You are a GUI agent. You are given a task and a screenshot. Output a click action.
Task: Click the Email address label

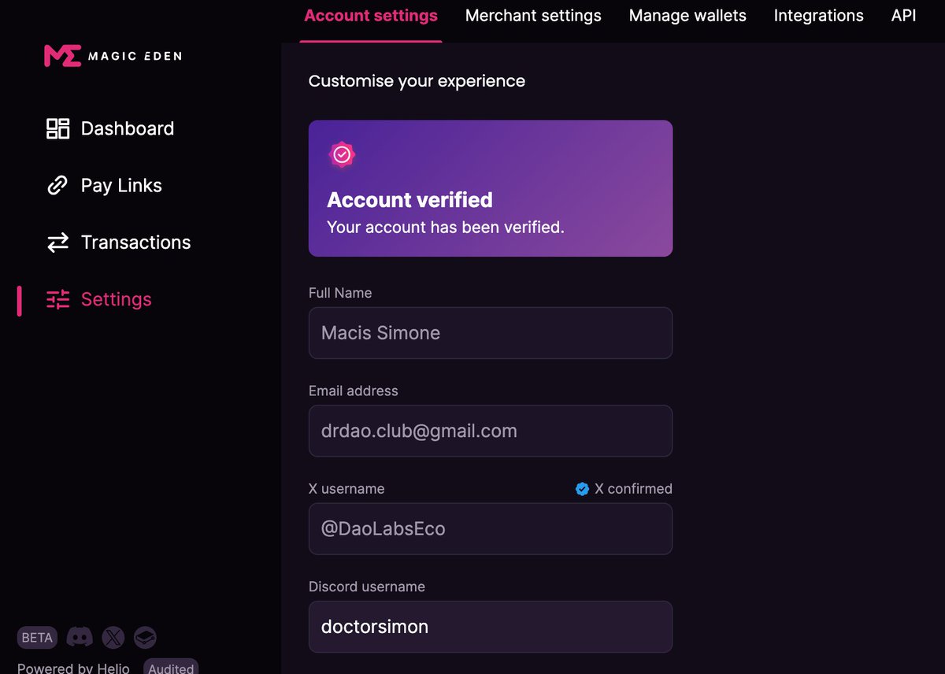point(354,391)
